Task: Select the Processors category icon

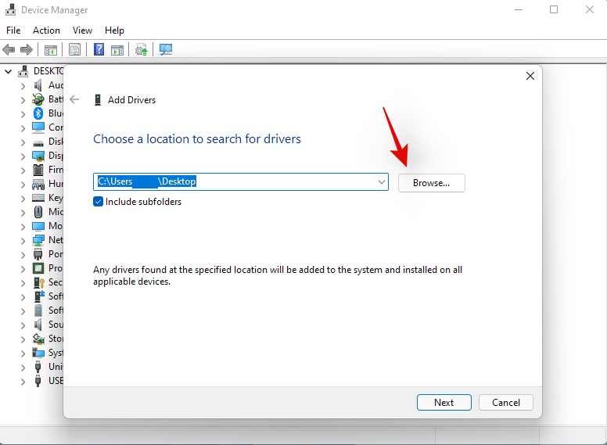Action: (38, 268)
